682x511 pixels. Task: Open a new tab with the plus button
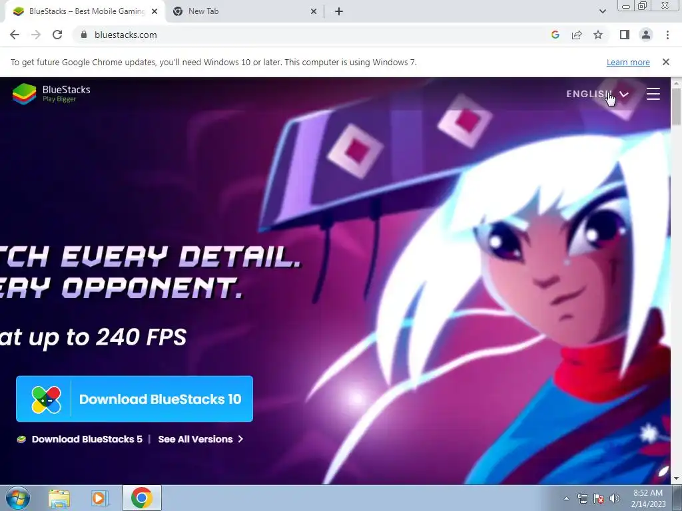339,11
